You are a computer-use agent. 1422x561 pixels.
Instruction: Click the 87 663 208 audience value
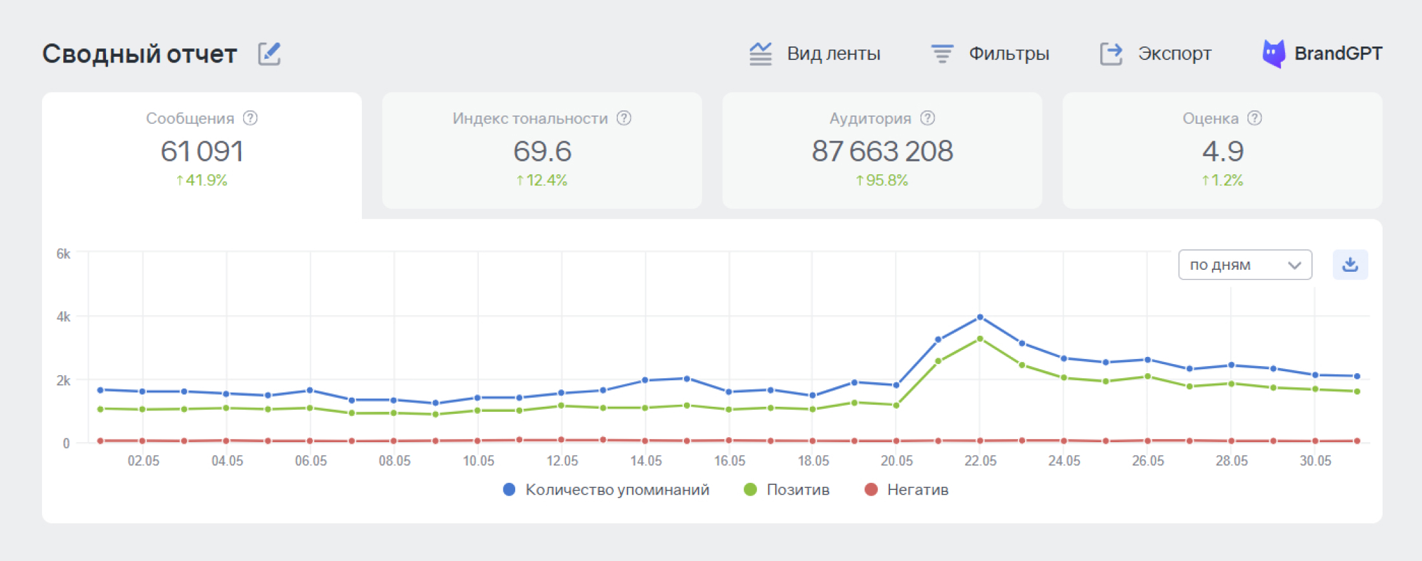[882, 151]
